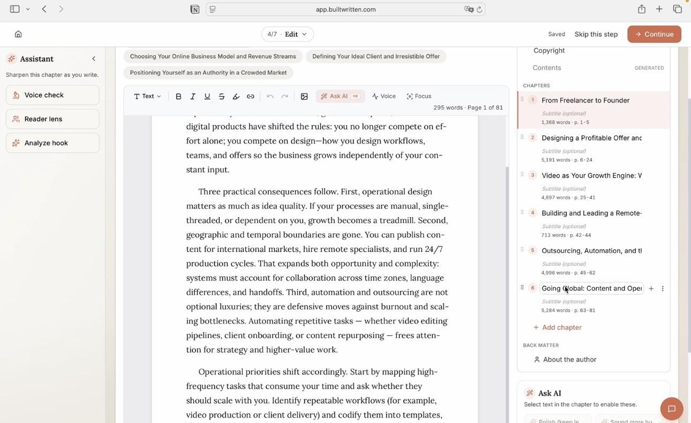The height and width of the screenshot is (423, 691).
Task: Click the translate page icon
Action: coord(469,9)
